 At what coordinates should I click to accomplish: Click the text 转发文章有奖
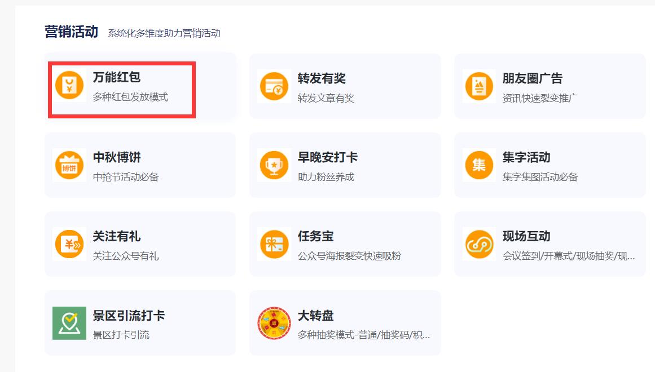326,98
